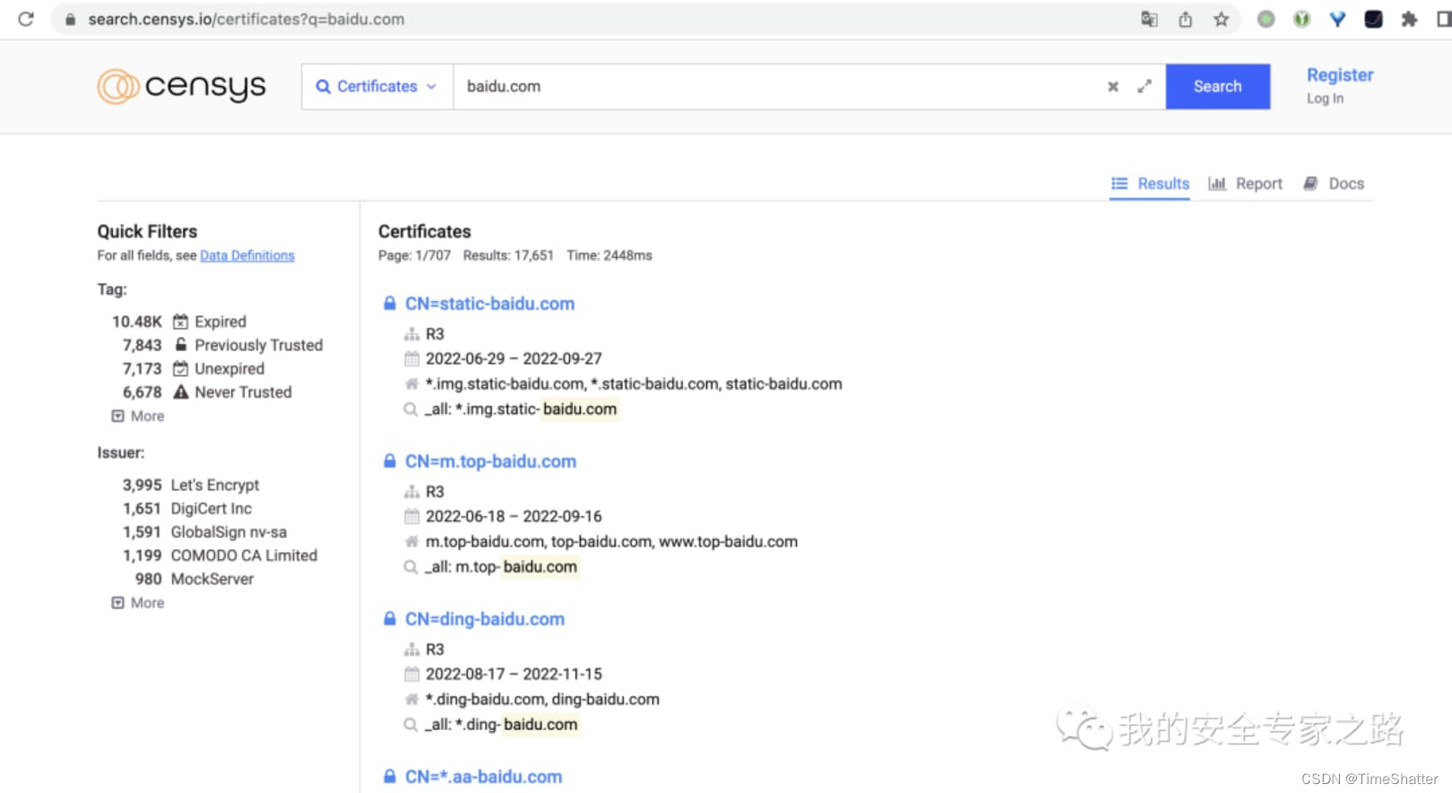Open the translate page icon
This screenshot has height=793, width=1452.
tap(1149, 19)
